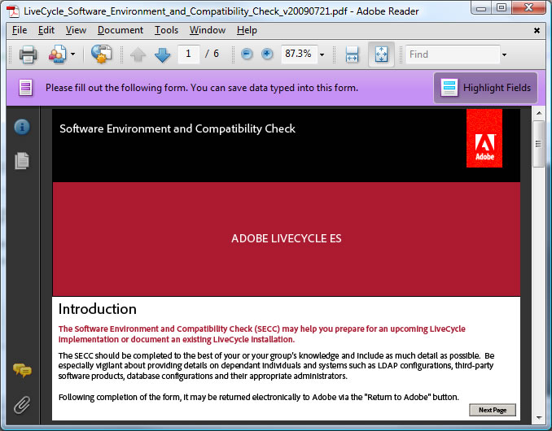Image resolution: width=552 pixels, height=431 pixels.
Task: Click the PDF icon in the title bar
Action: click(x=13, y=11)
